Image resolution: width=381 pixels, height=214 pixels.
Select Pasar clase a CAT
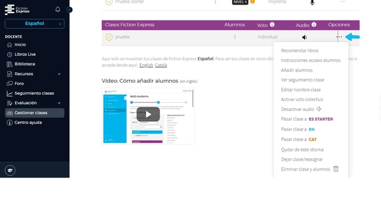[299, 139]
